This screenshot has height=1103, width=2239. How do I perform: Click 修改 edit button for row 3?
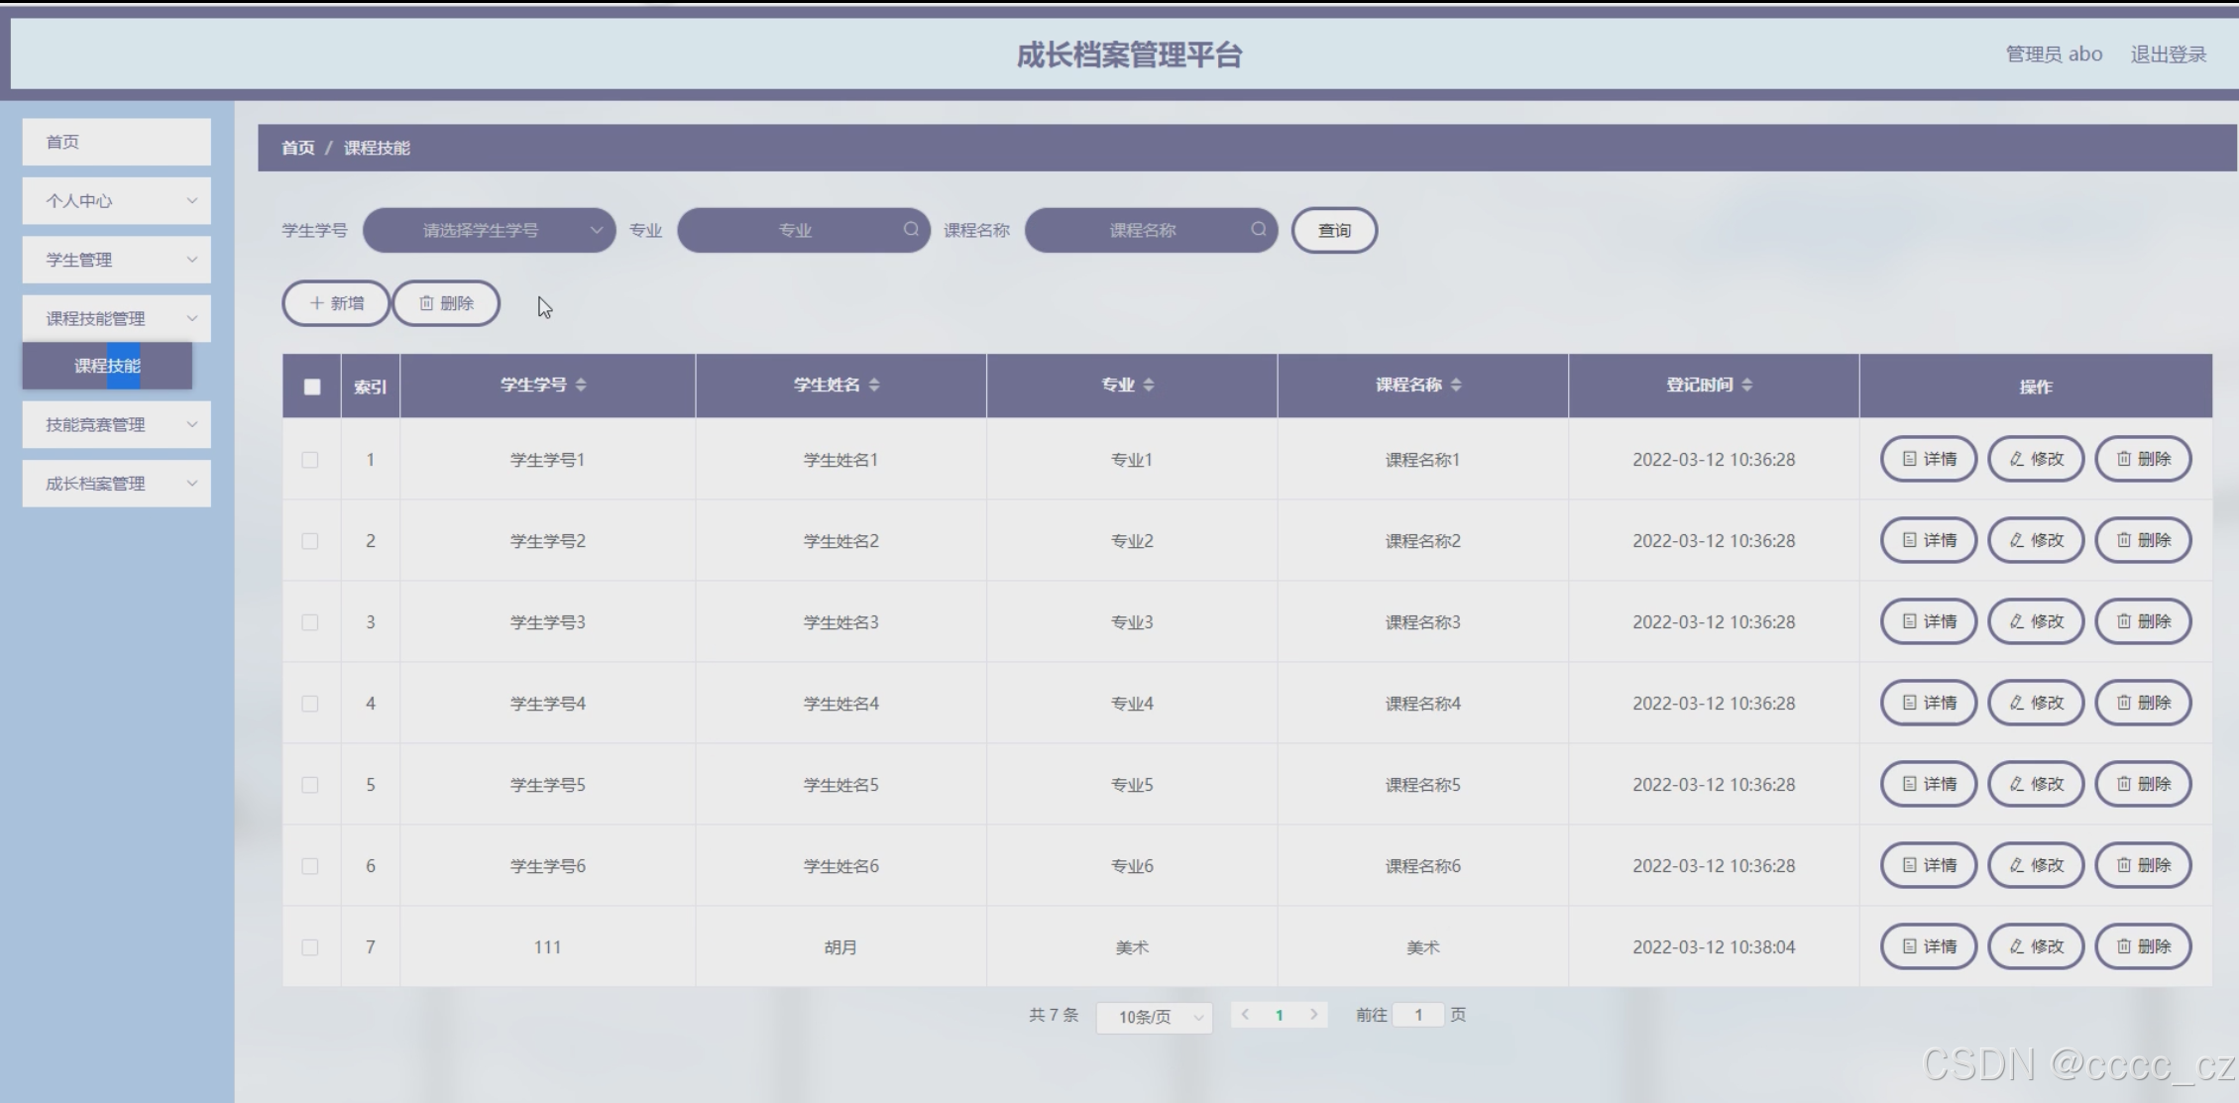(x=2035, y=621)
